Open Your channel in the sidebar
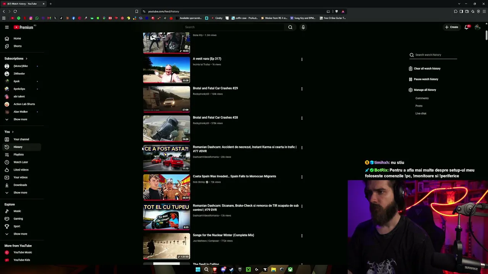 (21, 139)
